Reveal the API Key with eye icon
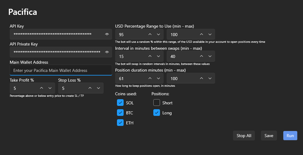 (x=107, y=34)
